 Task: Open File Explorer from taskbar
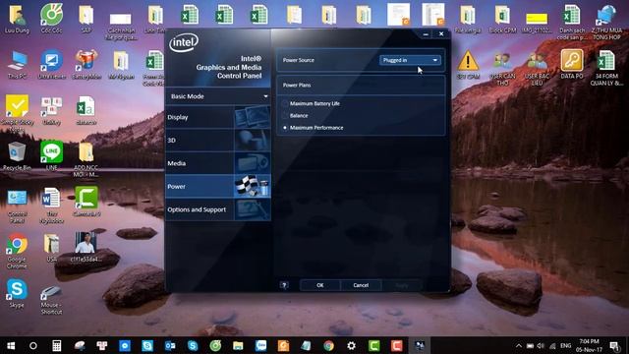coord(238,345)
